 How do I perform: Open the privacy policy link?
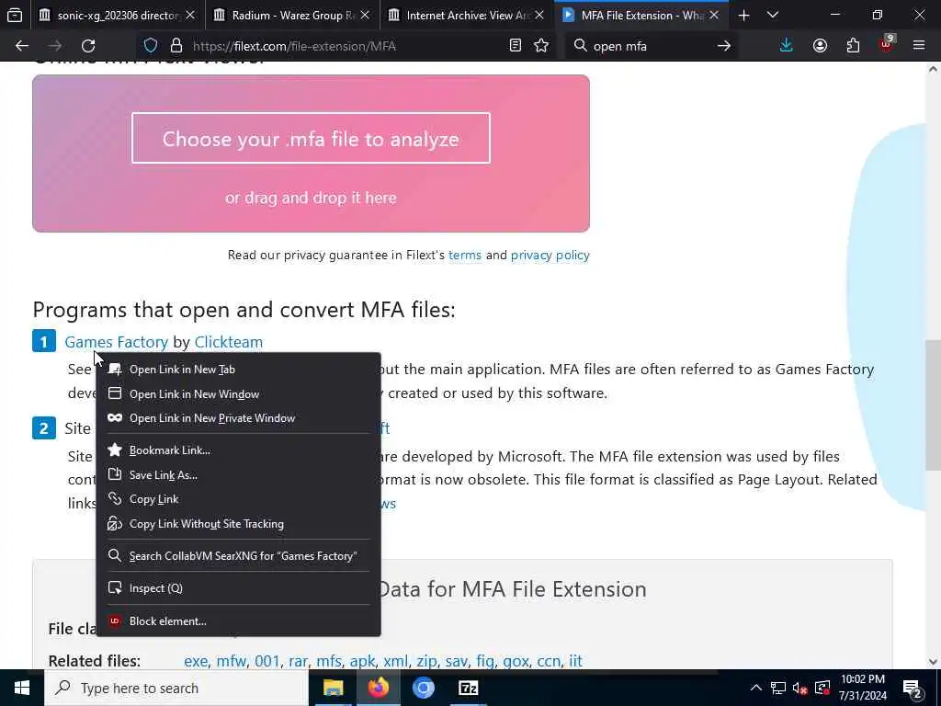click(550, 255)
